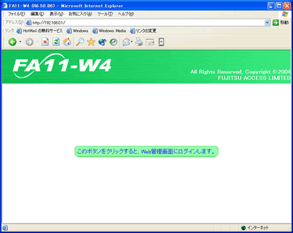Screen dimensions: 293x233
Task: Open the Search magnifier tool
Action: click(80, 42)
